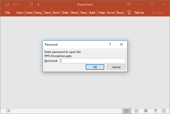Click the Password input field
Screen dimensions: 170x114
point(93,61)
